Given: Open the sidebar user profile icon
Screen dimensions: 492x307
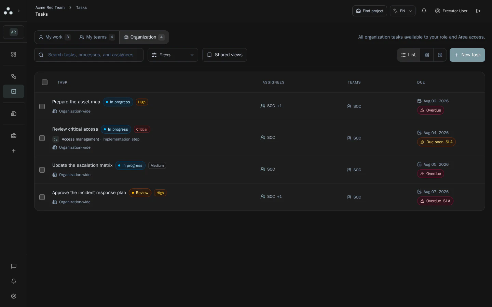Looking at the screenshot, I should (14, 296).
